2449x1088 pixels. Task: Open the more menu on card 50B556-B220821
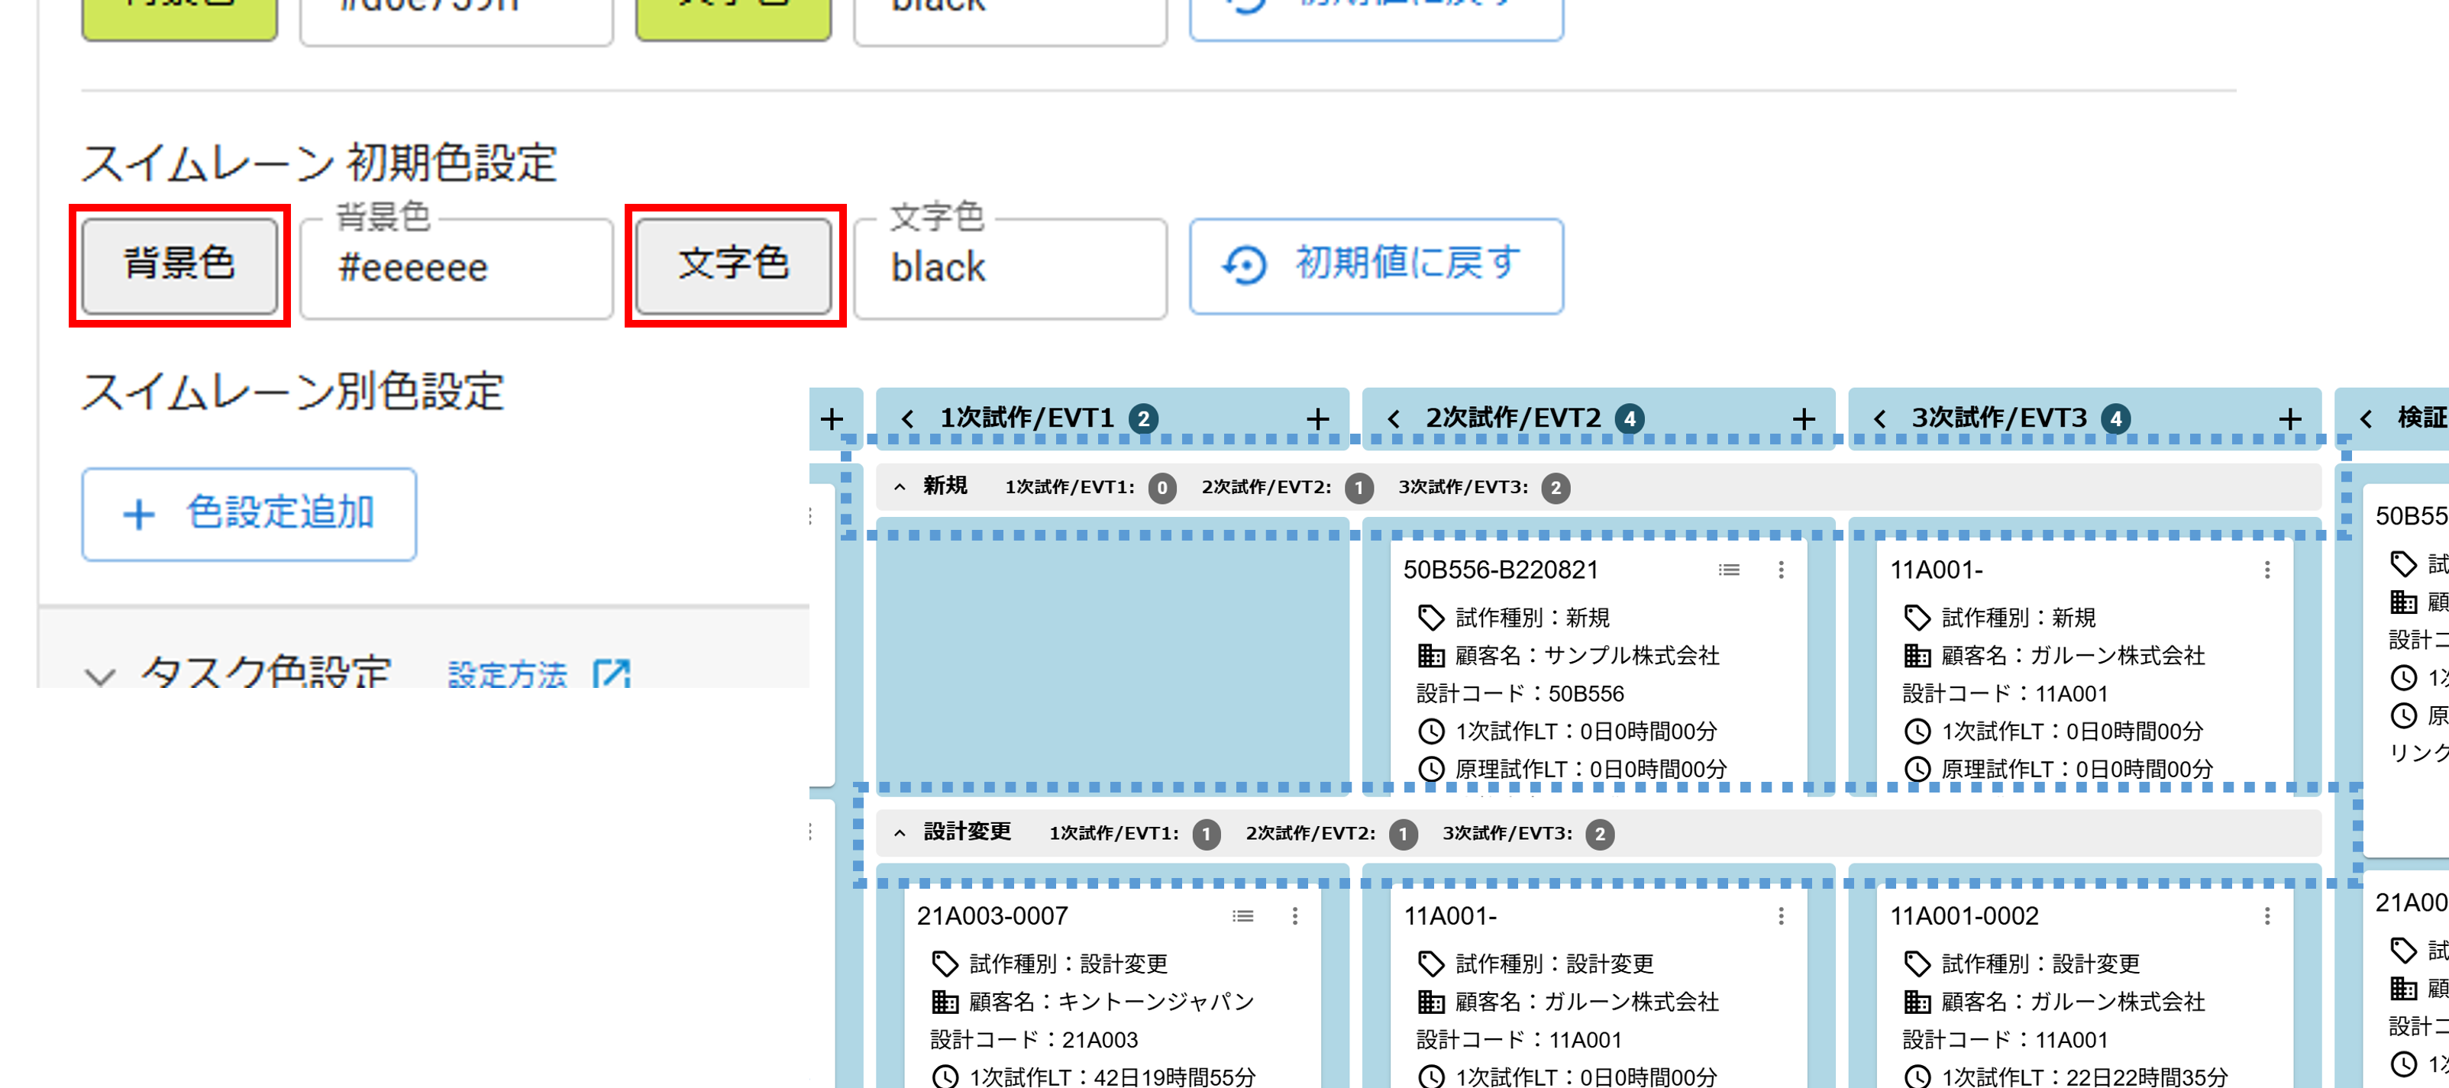(x=1781, y=570)
